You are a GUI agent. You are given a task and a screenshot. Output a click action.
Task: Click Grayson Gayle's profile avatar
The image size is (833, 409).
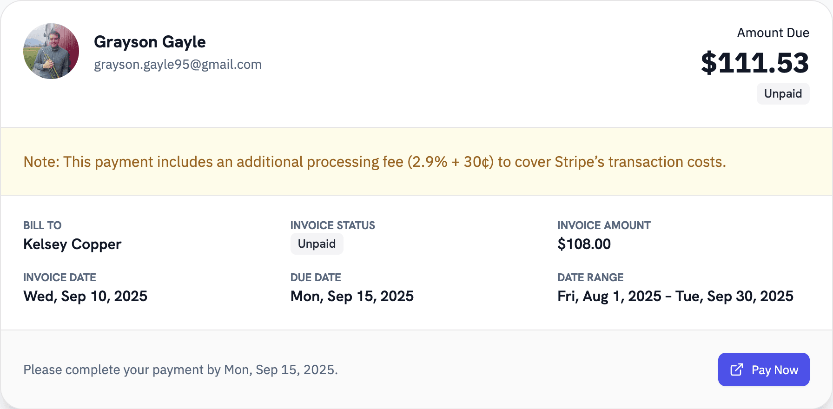[51, 51]
